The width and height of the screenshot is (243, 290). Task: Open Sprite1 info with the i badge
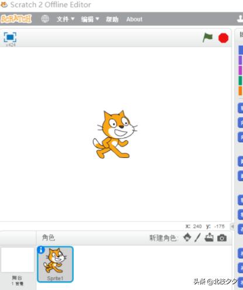(41, 250)
